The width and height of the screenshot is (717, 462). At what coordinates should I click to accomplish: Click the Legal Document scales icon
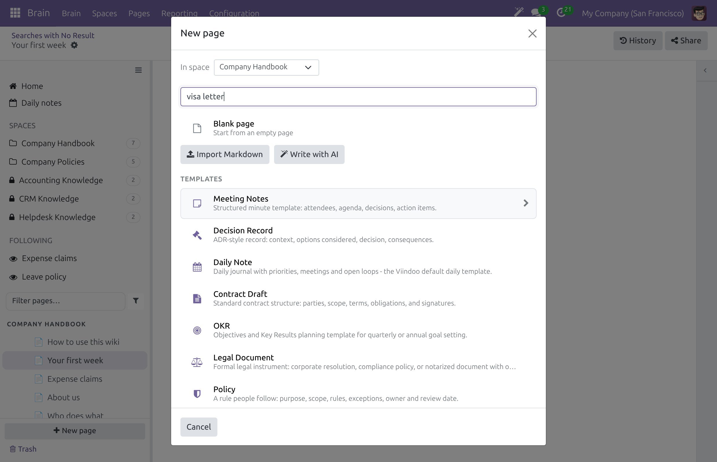pos(197,362)
